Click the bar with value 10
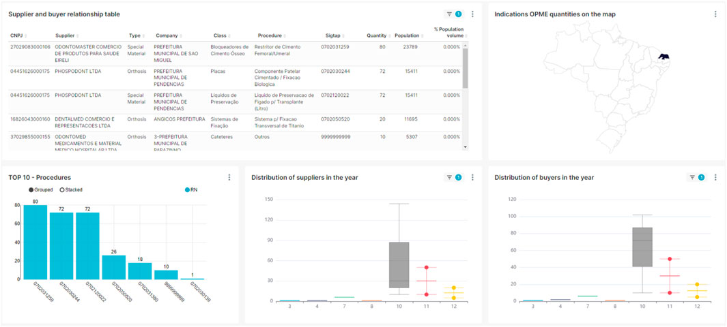The width and height of the screenshot is (727, 327). [166, 275]
